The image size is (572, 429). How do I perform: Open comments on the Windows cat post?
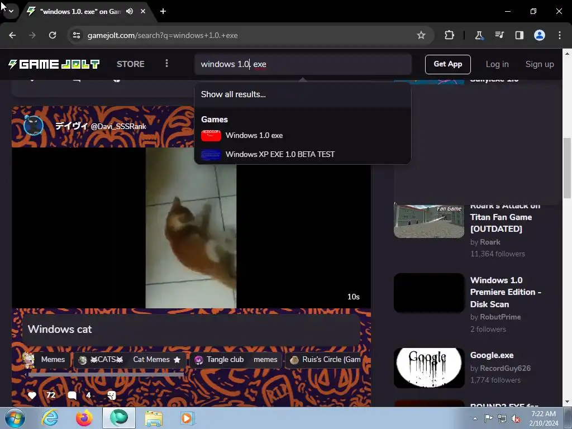tap(72, 395)
